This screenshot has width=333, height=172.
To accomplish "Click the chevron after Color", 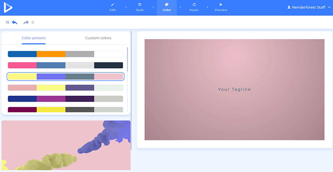I will 180,7.
